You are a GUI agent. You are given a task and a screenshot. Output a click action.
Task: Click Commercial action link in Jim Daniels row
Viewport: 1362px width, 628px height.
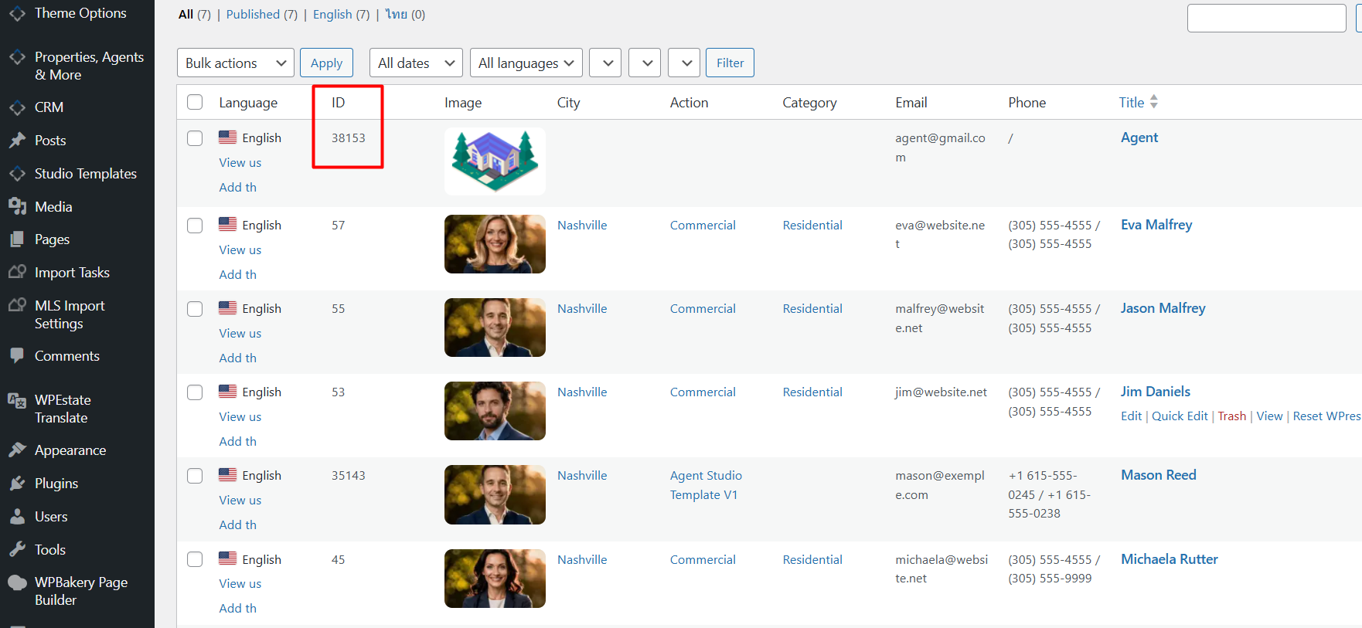[x=703, y=392]
